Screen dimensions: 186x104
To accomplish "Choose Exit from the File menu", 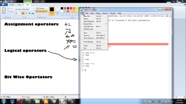I will pyautogui.click(x=94, y=48).
